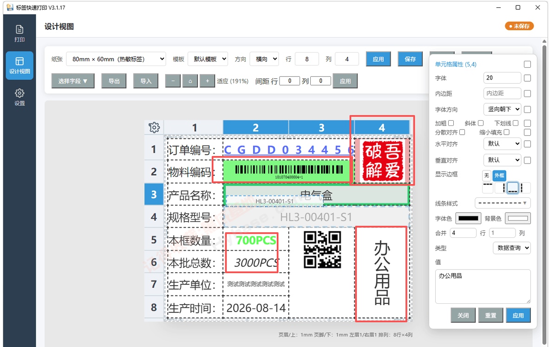The height and width of the screenshot is (347, 549).
Task: Toggle the 斜体 italic checkbox
Action: pyautogui.click(x=481, y=123)
